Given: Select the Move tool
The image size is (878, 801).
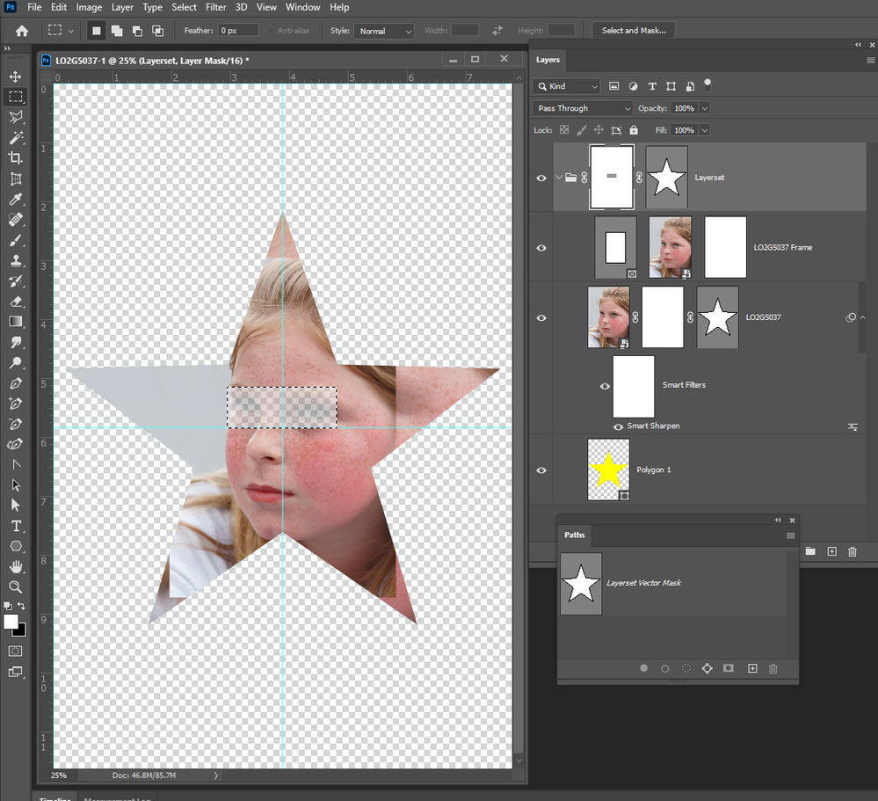Looking at the screenshot, I should 16,76.
